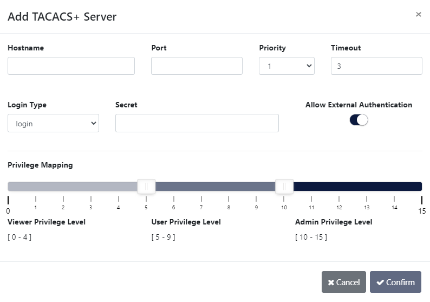Click the middle user-level slider segment
430x302 pixels.
pyautogui.click(x=215, y=187)
